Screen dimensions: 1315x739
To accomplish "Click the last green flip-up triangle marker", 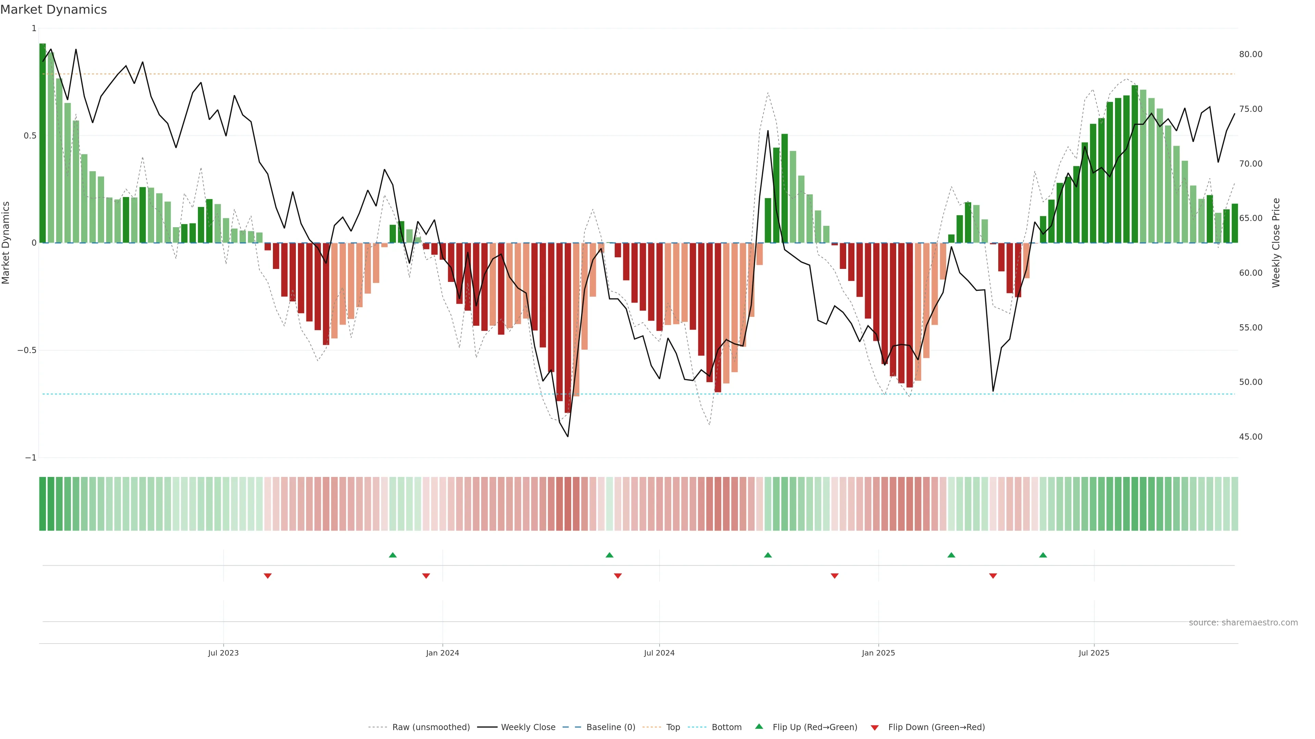I will tap(1043, 555).
